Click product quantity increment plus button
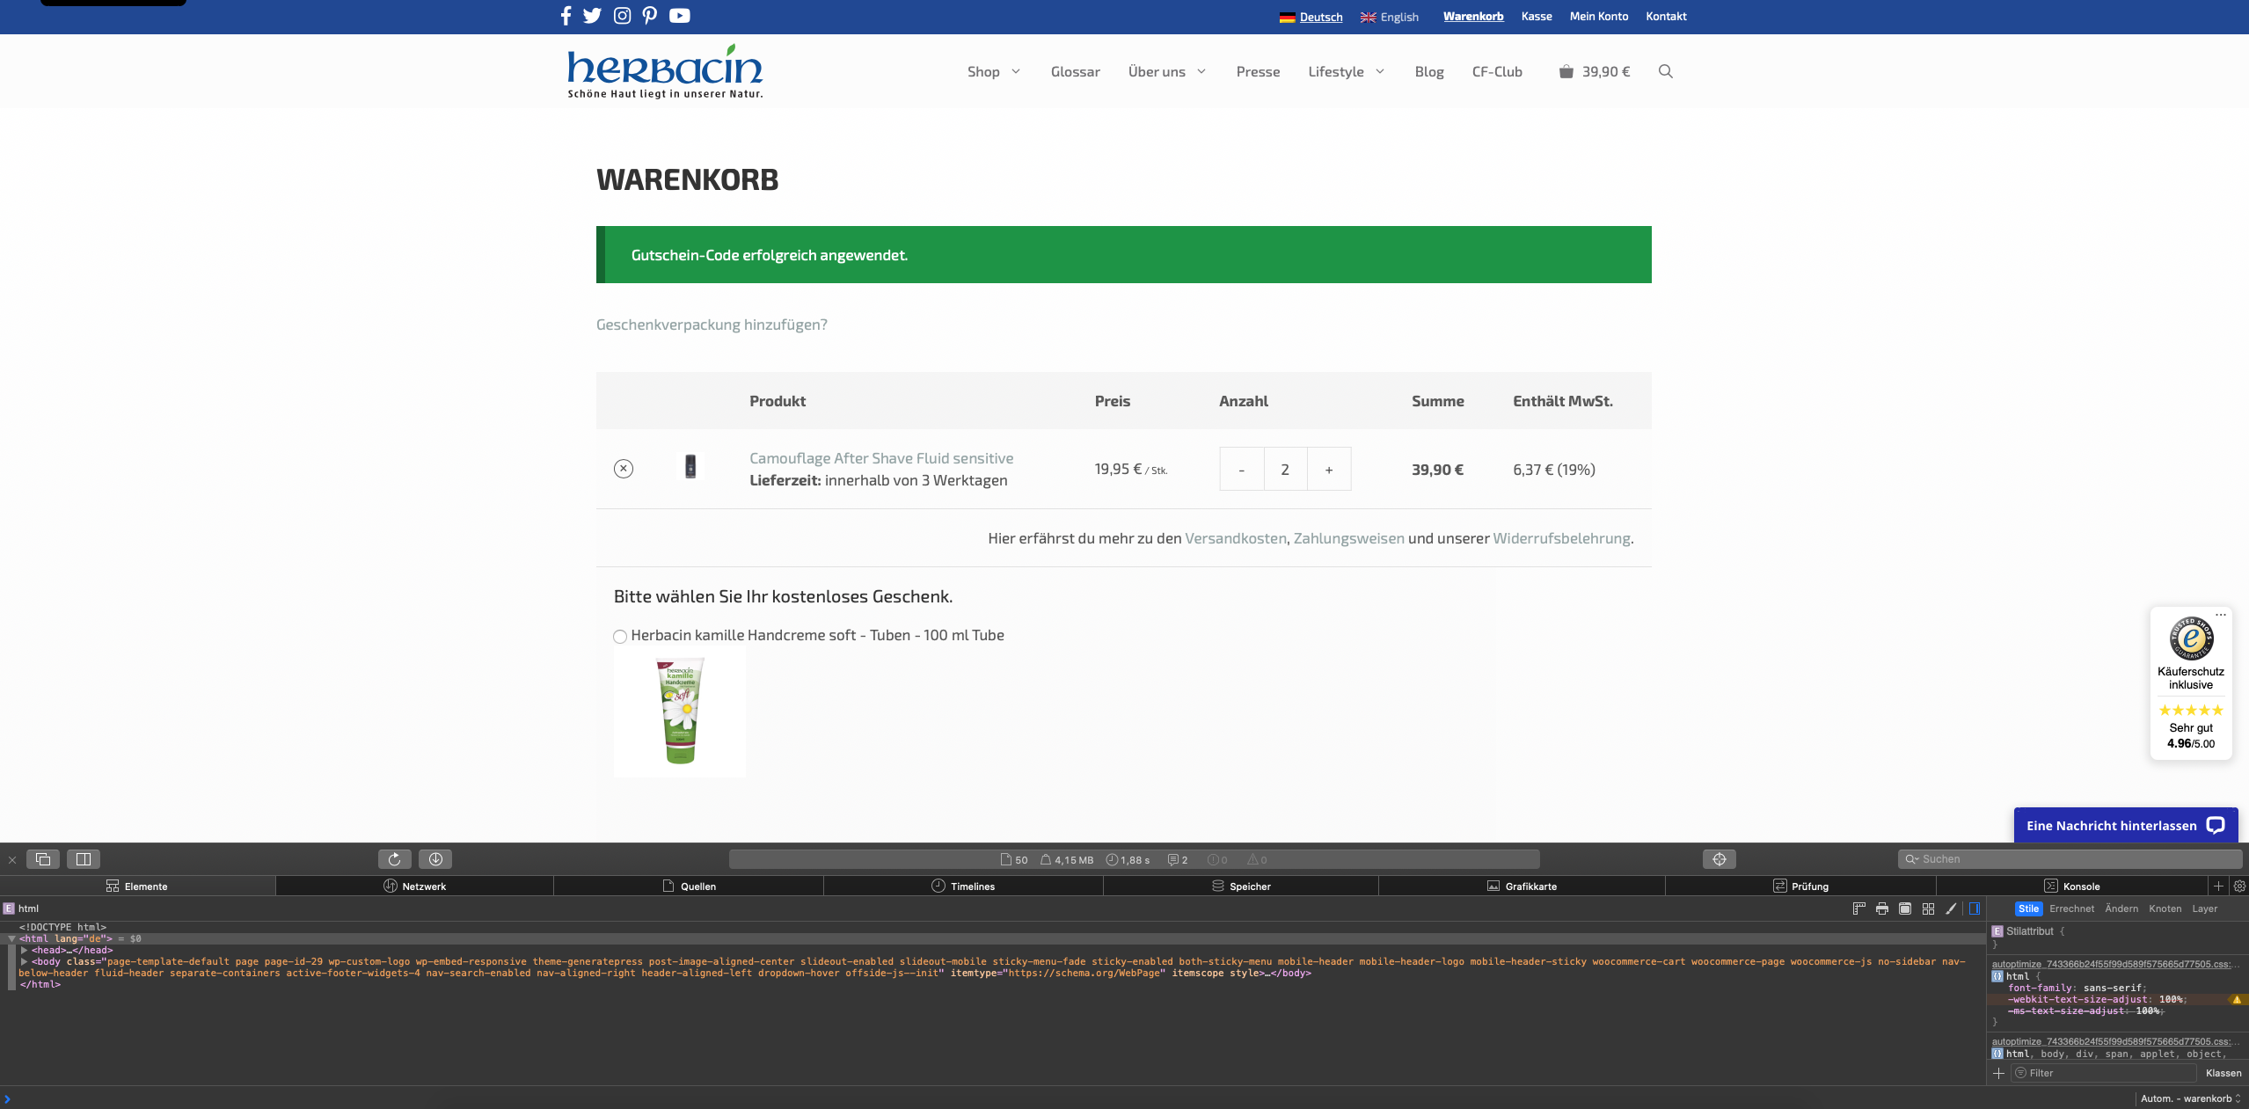The image size is (2249, 1109). [x=1326, y=469]
